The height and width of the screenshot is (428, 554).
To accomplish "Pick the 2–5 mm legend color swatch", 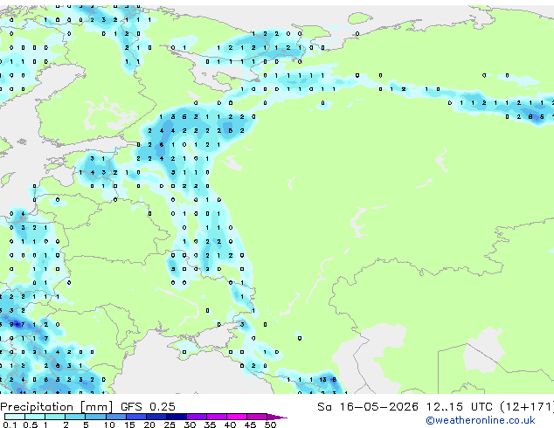I will 75,417.
